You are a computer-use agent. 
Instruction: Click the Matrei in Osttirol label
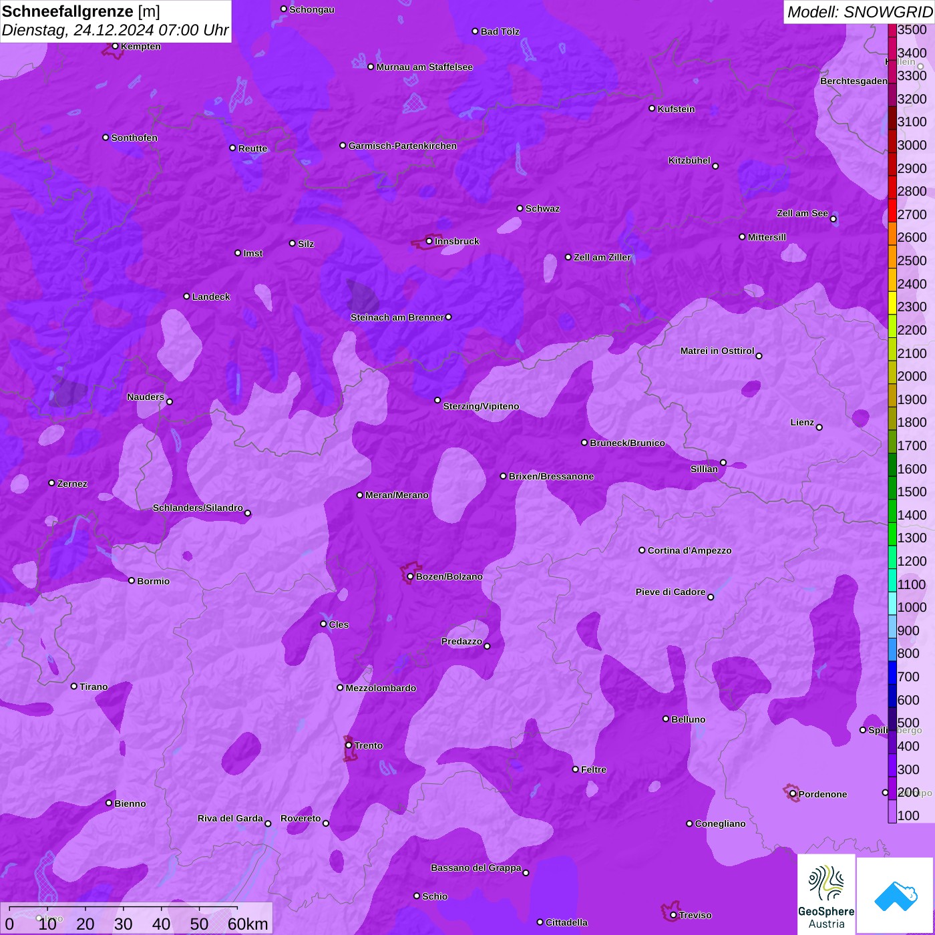click(717, 351)
